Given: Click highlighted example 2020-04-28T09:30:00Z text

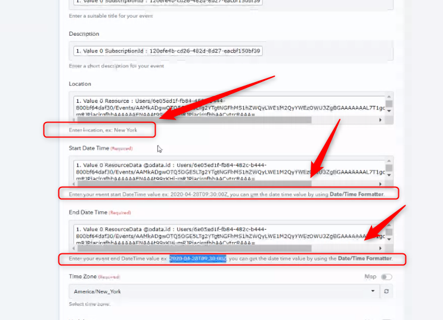Looking at the screenshot, I should pos(198,259).
